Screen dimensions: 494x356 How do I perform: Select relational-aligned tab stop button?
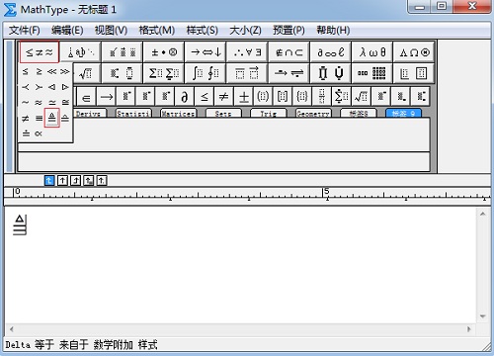89,181
